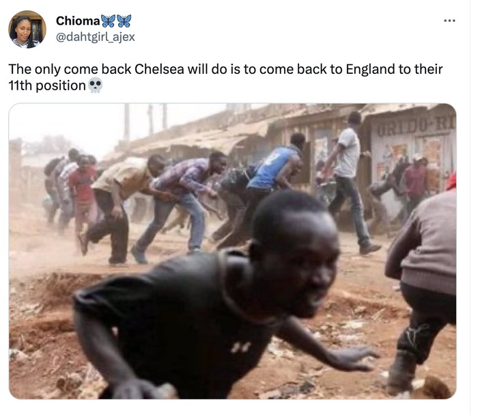Open the attached photo of people running
This screenshot has width=478, height=415.
click(x=233, y=251)
